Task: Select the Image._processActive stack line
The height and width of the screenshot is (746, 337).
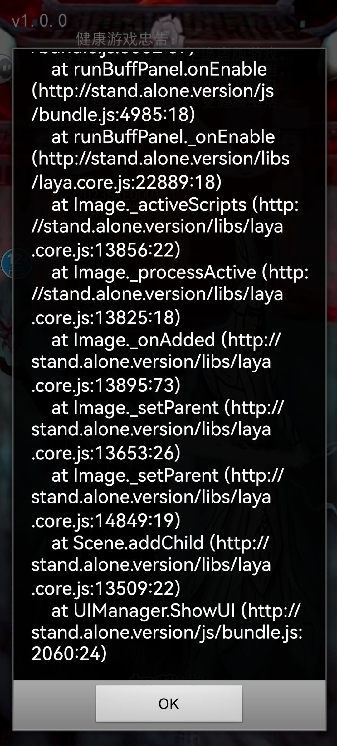Action: point(154,272)
